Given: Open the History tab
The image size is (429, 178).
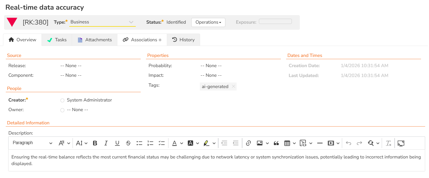Looking at the screenshot, I should [x=183, y=40].
